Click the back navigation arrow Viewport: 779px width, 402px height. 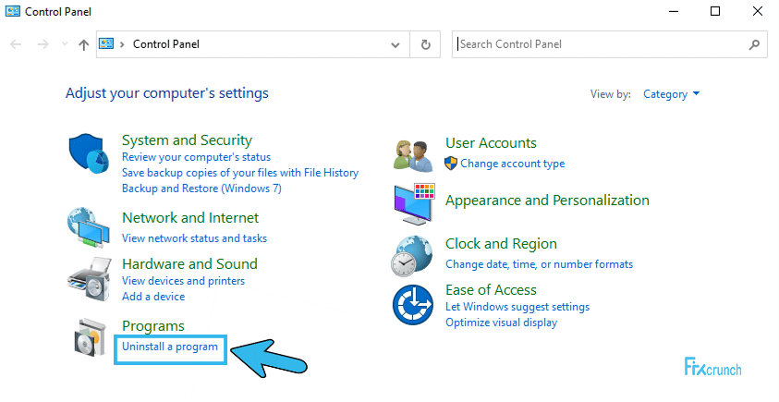point(16,44)
